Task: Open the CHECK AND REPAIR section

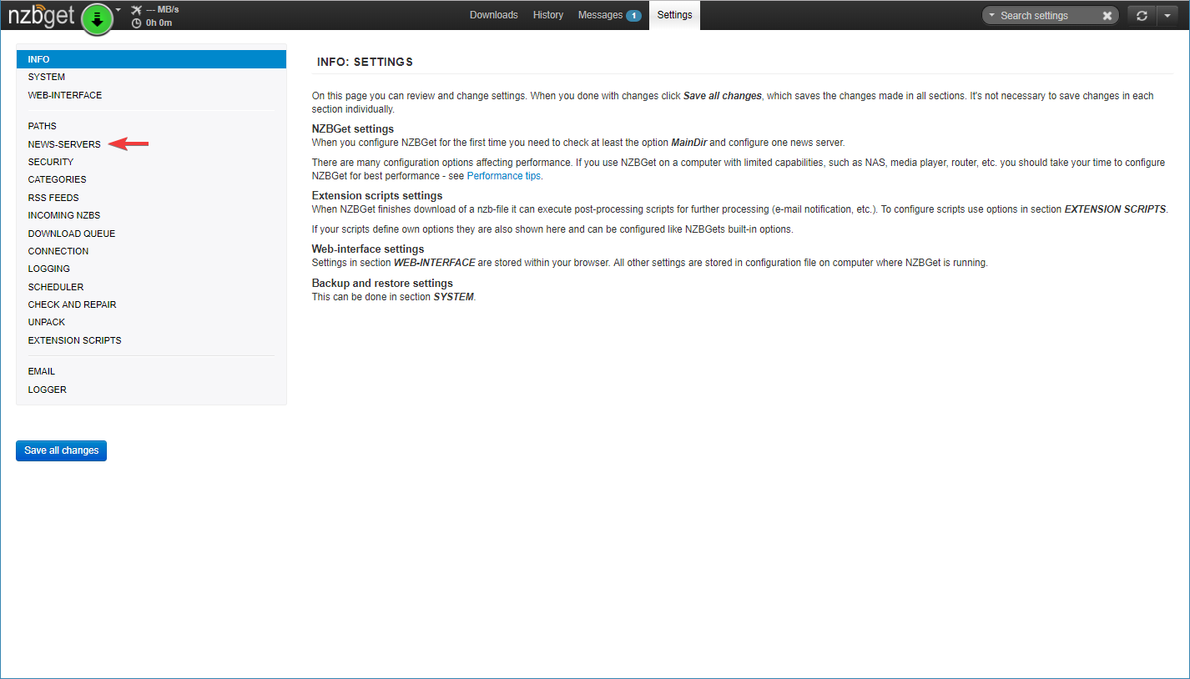Action: click(151, 304)
